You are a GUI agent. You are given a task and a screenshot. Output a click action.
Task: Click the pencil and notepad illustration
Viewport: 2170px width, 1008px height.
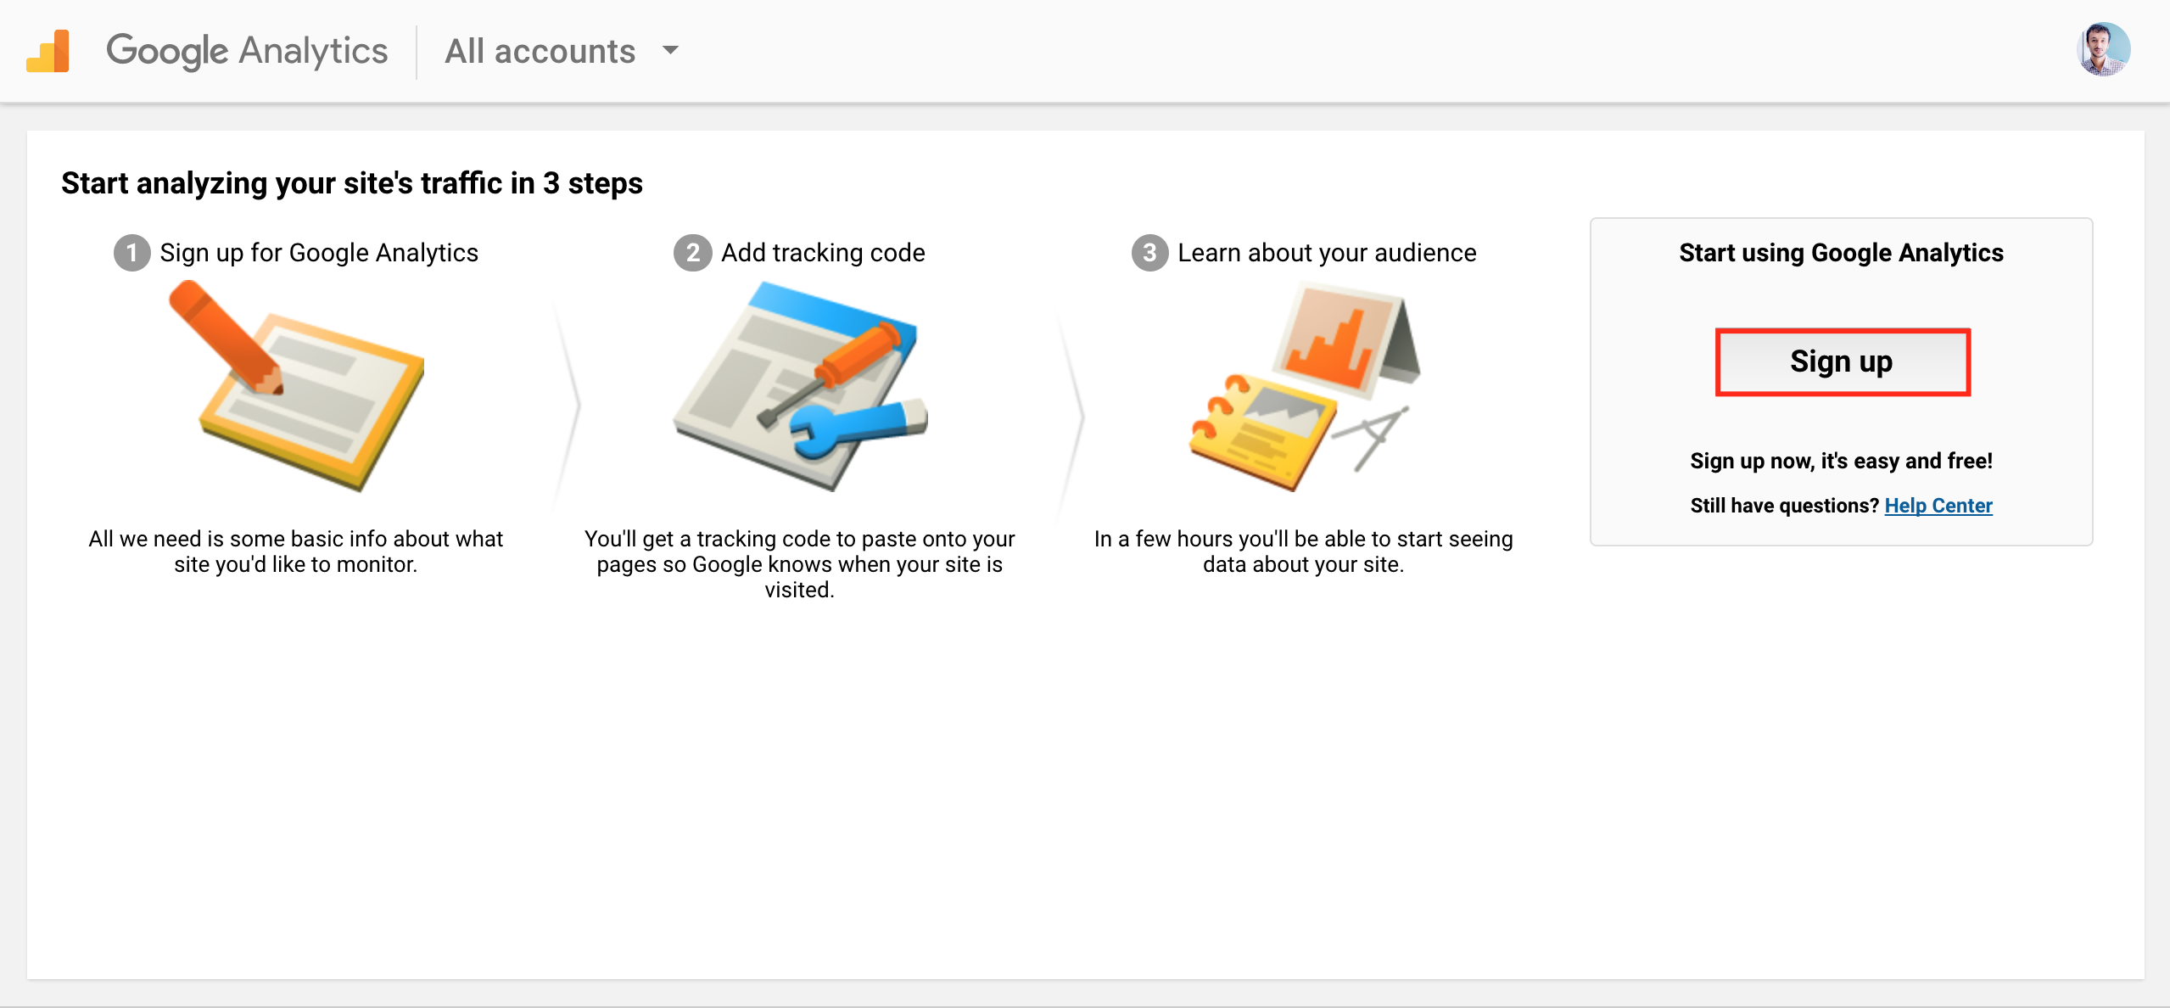pos(296,386)
